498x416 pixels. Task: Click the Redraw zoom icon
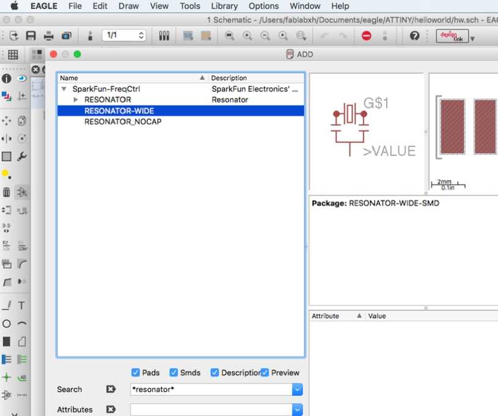coord(283,35)
